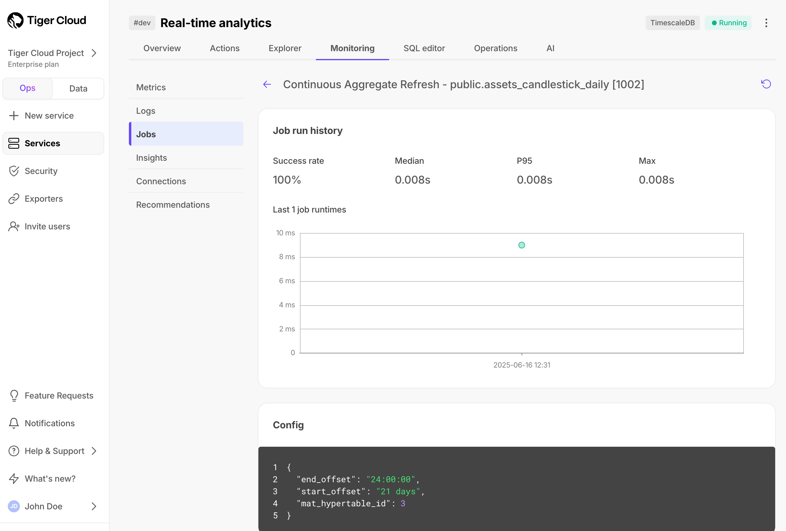The height and width of the screenshot is (531, 786).
Task: Click the 2025-06-16 12:31 axis label
Action: click(x=522, y=365)
